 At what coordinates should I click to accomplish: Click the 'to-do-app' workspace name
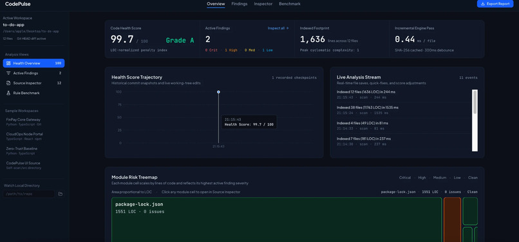coord(14,25)
